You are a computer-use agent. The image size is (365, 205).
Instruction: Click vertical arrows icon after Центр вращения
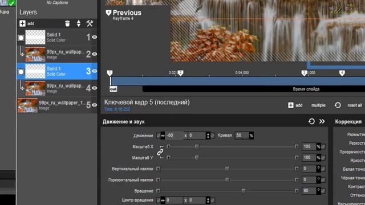point(208,200)
